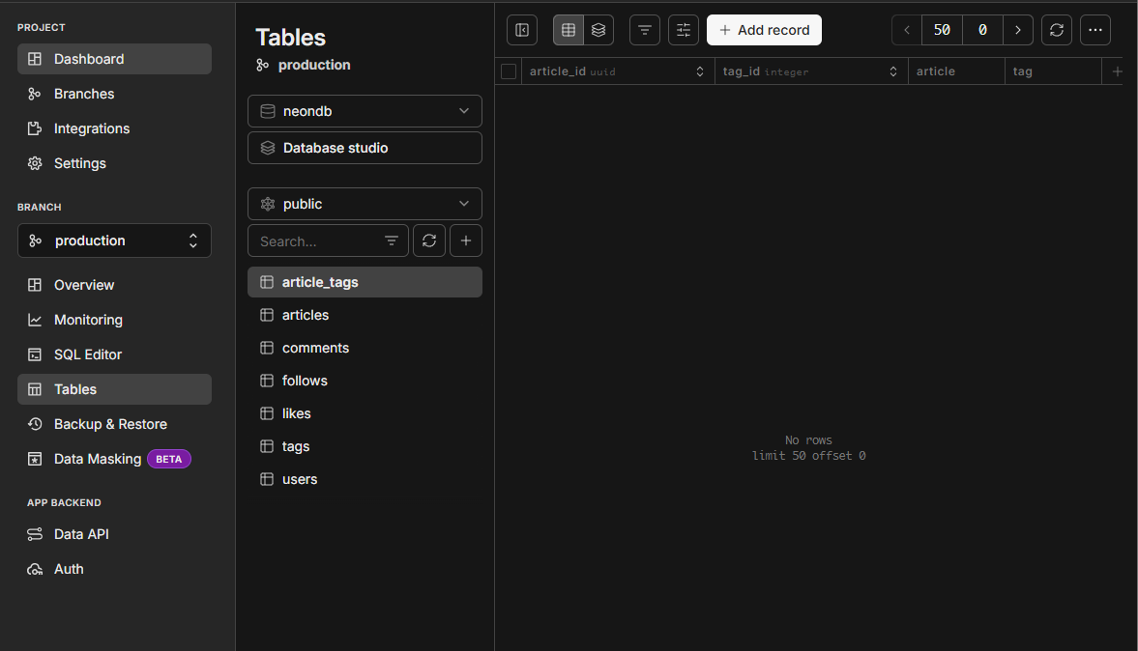Edit the limit value 50
This screenshot has height=651, width=1138.
point(942,30)
